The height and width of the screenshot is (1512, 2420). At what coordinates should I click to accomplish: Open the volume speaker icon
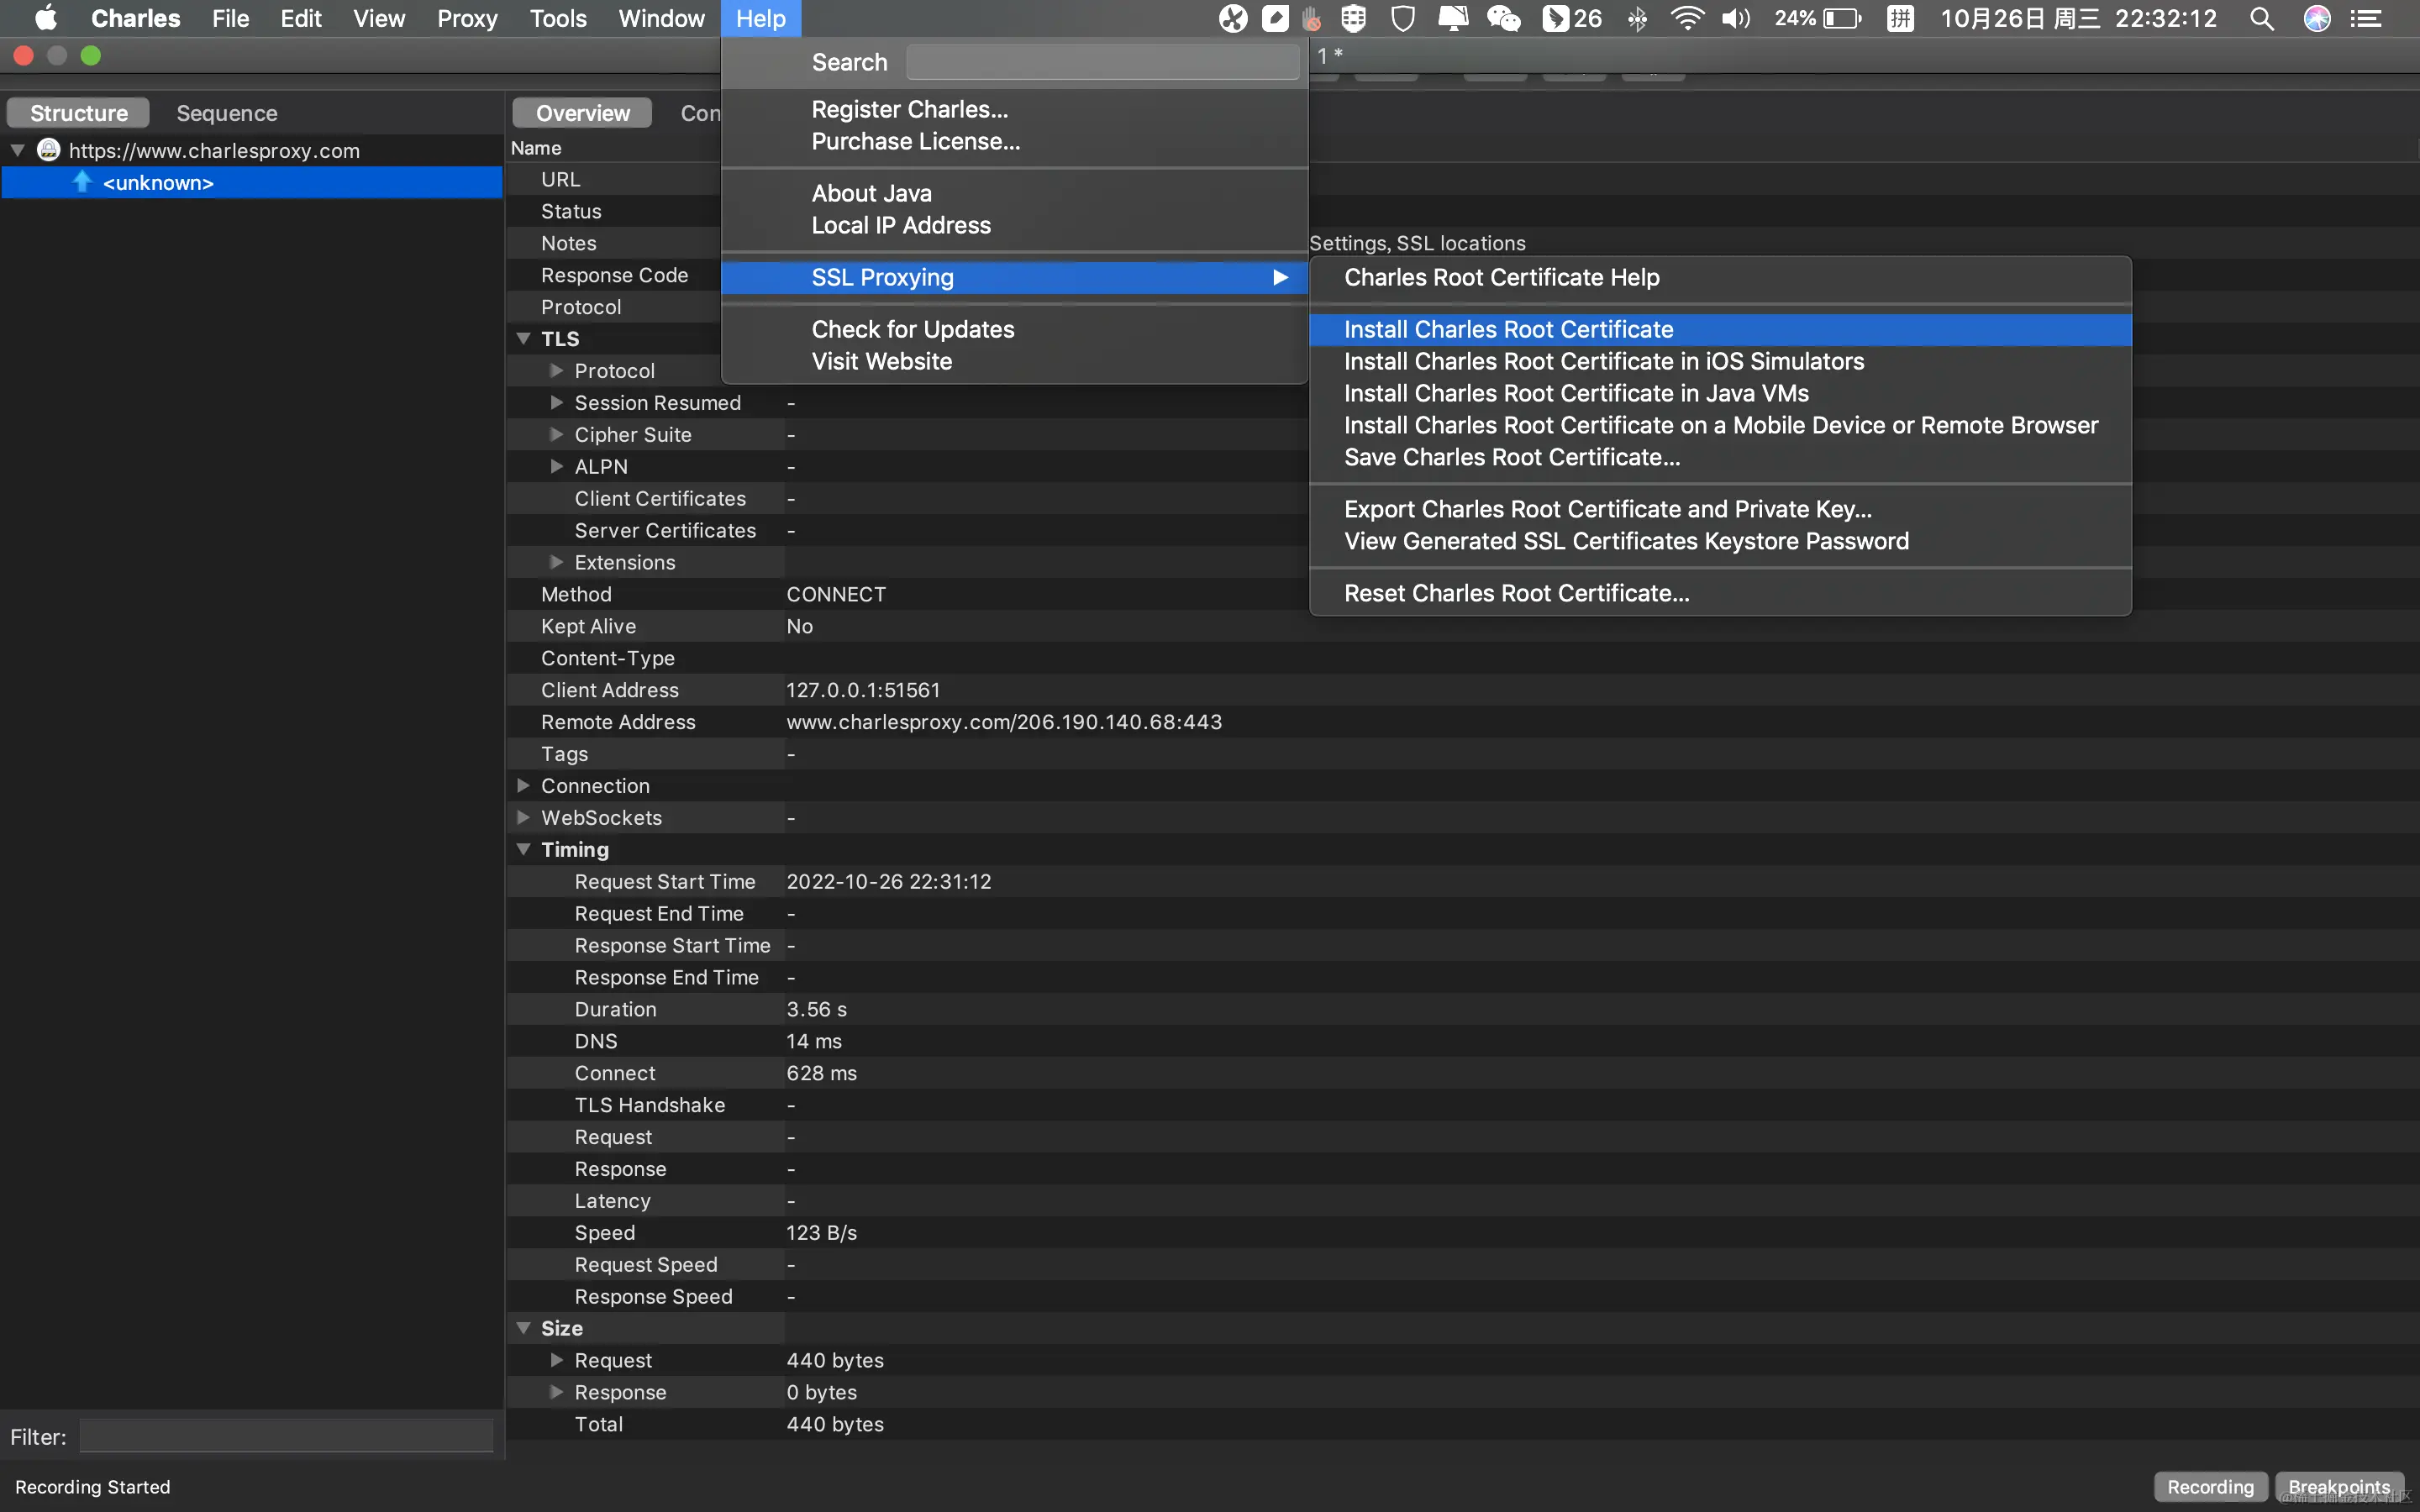coord(1735,18)
